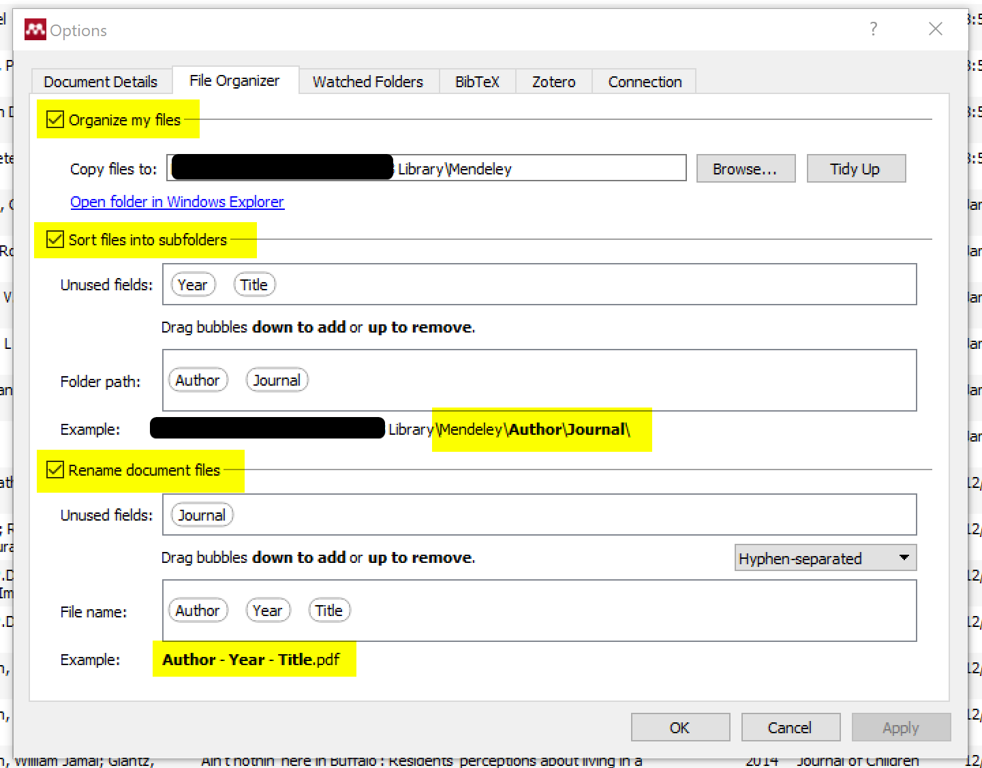
Task: Click the 'Author - Year - Title.pdf' example text
Action: point(251,659)
